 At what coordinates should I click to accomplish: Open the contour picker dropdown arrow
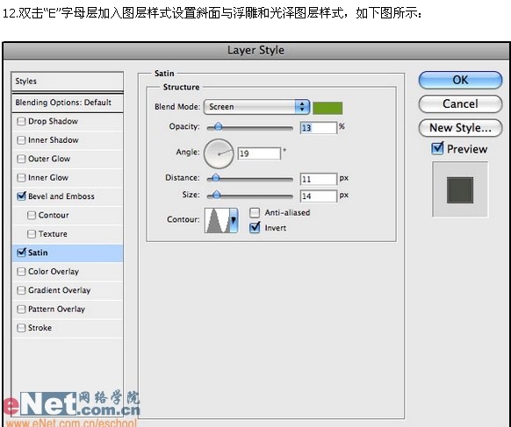tap(234, 220)
